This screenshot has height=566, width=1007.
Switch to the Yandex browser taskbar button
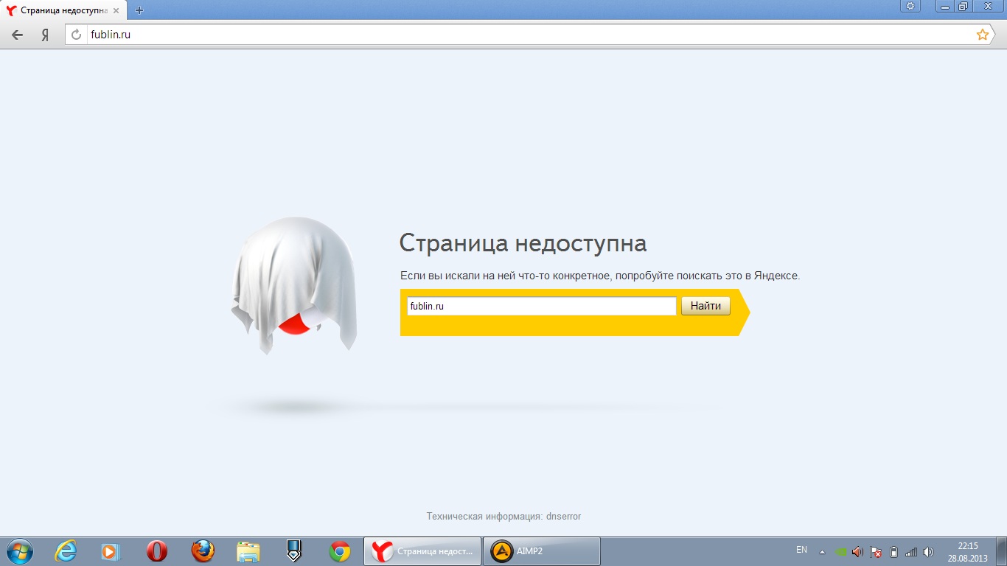coord(422,551)
